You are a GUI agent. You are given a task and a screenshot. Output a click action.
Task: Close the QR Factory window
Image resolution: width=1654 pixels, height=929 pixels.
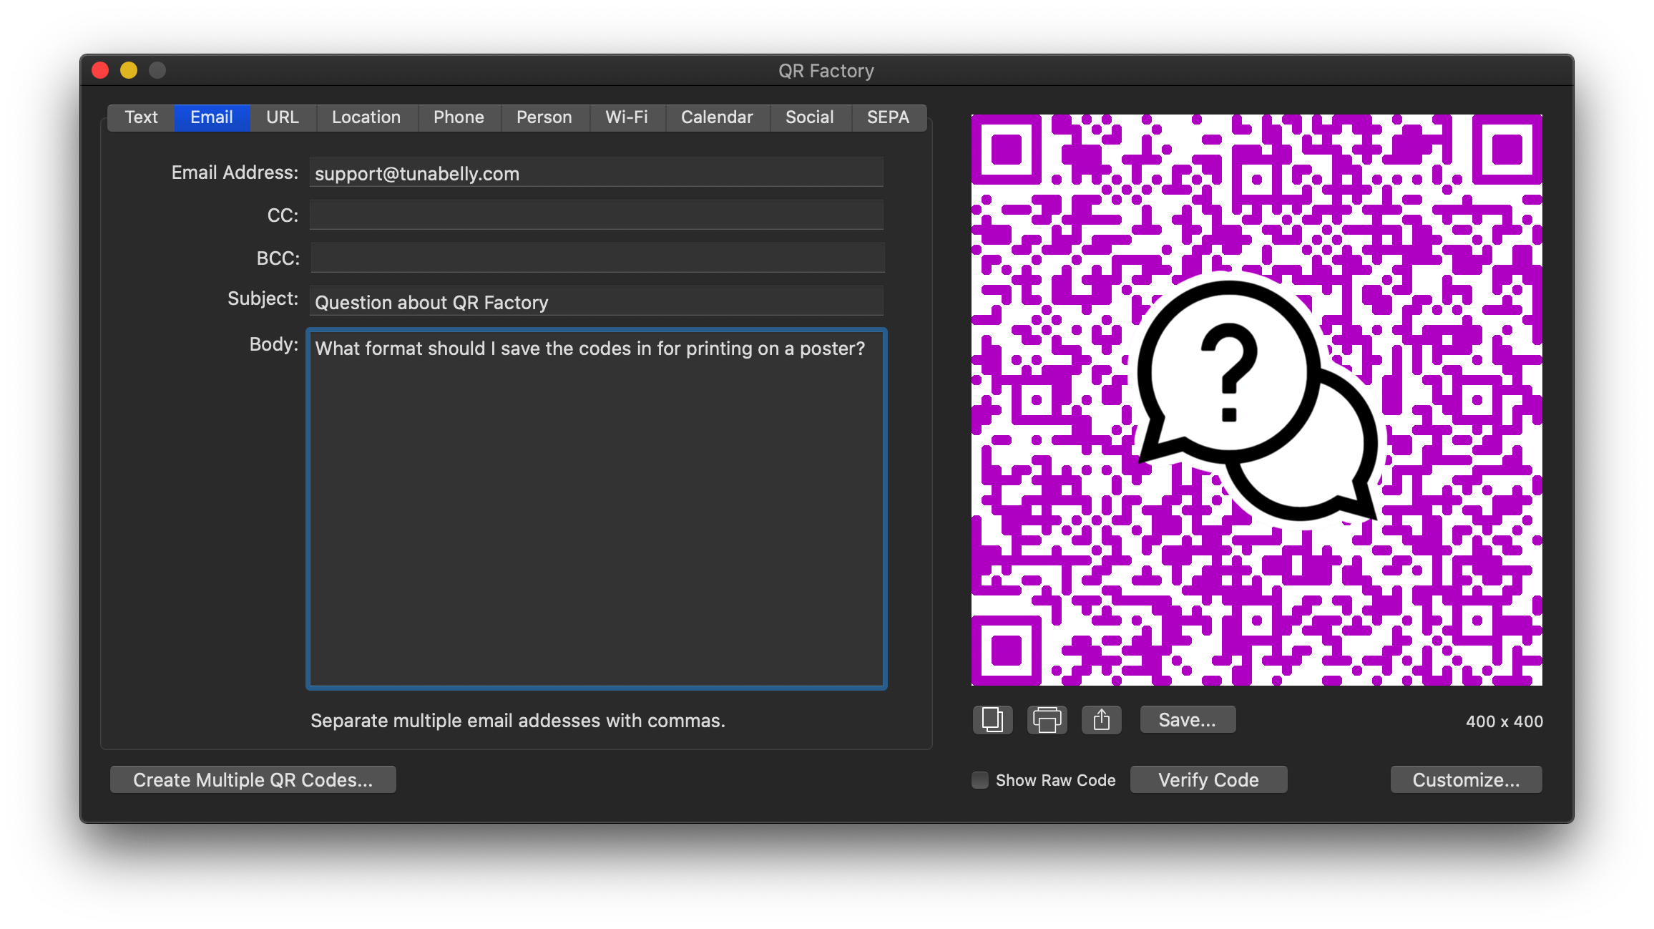click(x=100, y=70)
